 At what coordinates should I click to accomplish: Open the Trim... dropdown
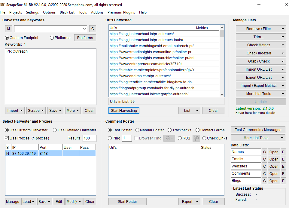pyautogui.click(x=261, y=37)
